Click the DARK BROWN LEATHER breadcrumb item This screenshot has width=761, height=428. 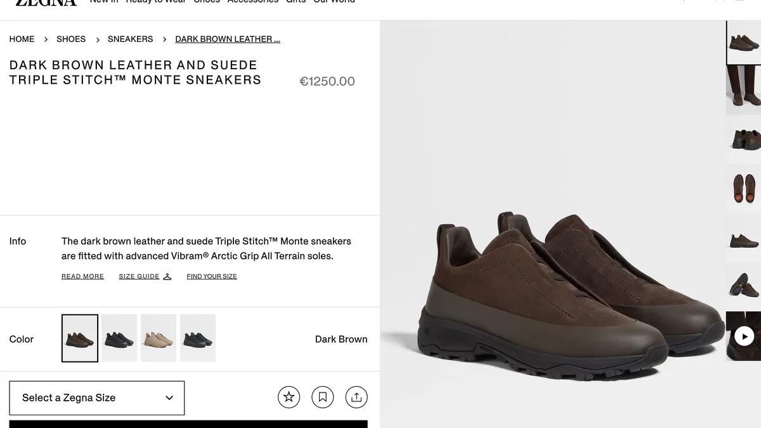(228, 39)
